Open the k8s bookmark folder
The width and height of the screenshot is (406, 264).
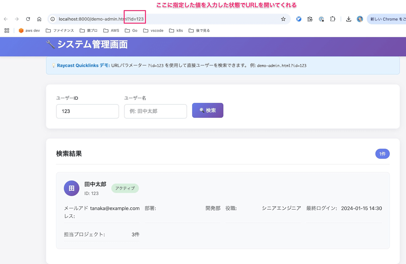tap(176, 31)
